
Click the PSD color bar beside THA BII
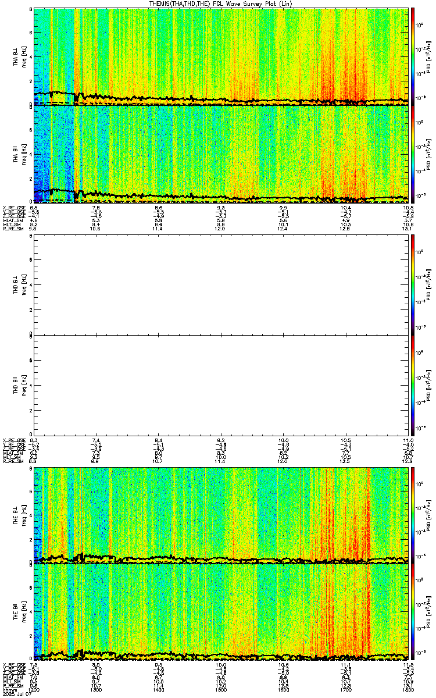point(413,154)
